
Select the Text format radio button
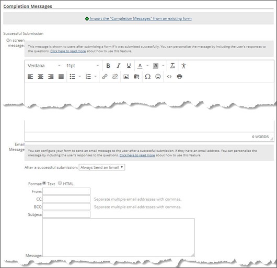pyautogui.click(x=44, y=183)
